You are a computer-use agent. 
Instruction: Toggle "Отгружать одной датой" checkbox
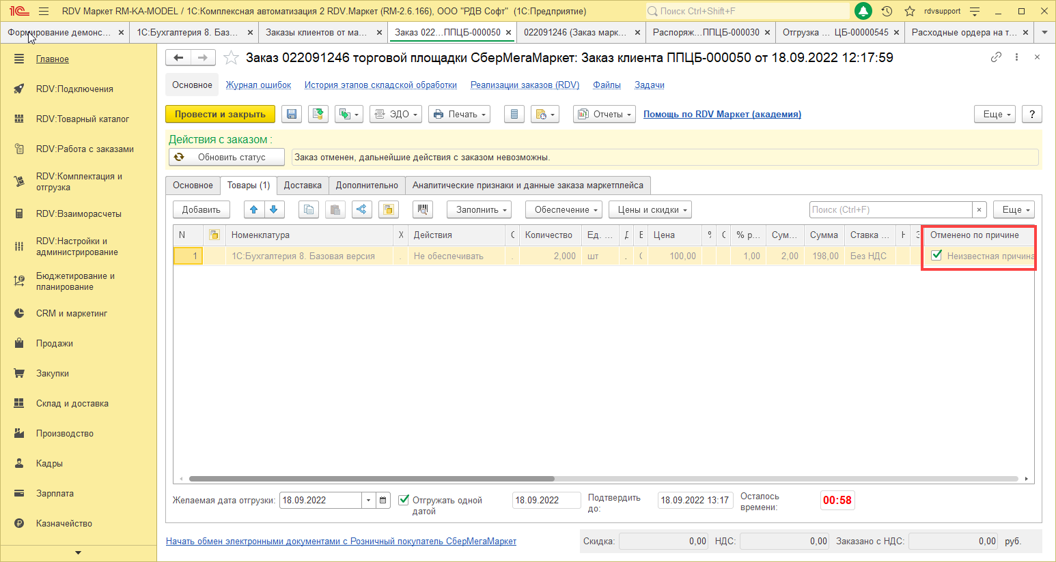[x=404, y=500]
